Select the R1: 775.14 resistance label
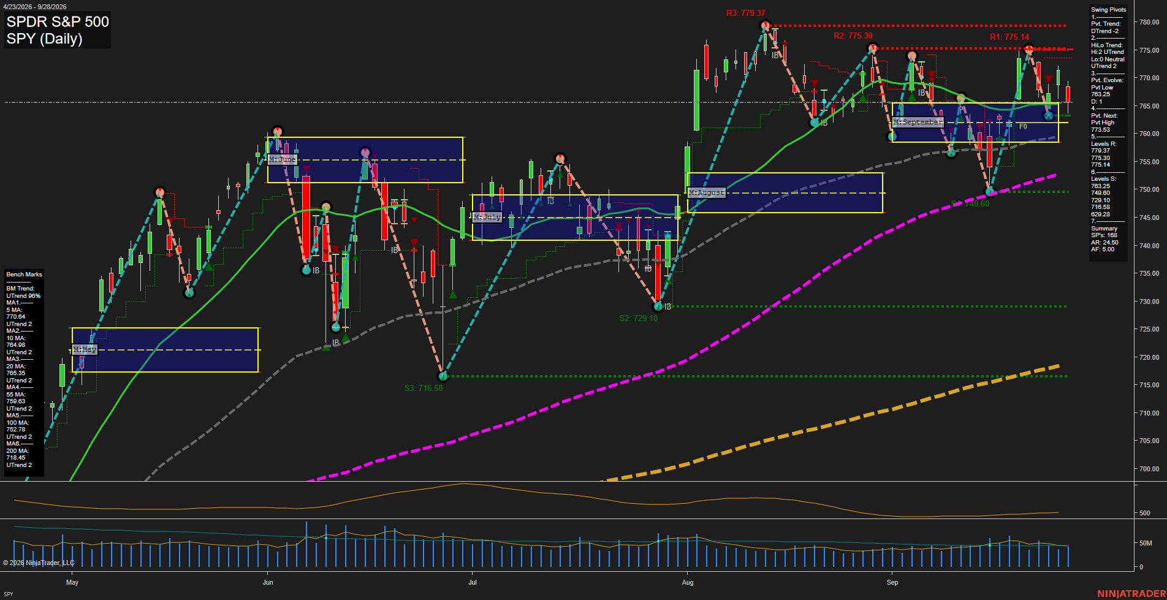 (1009, 37)
